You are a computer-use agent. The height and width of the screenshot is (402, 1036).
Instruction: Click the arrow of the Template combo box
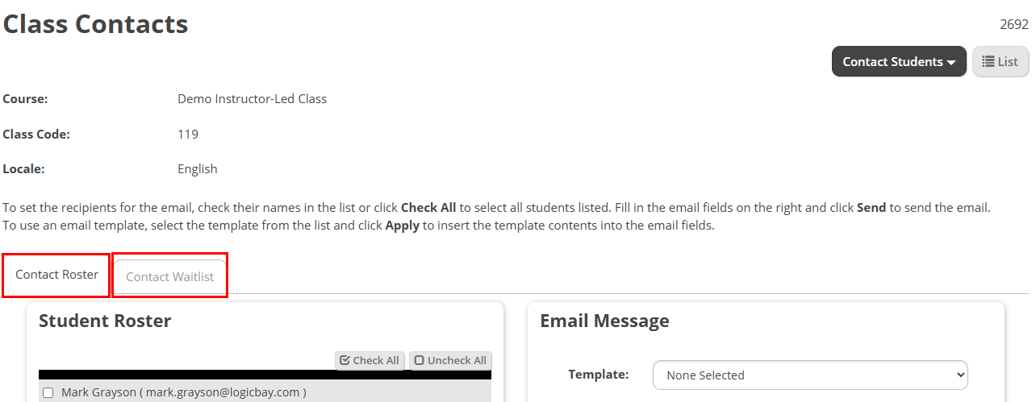959,375
